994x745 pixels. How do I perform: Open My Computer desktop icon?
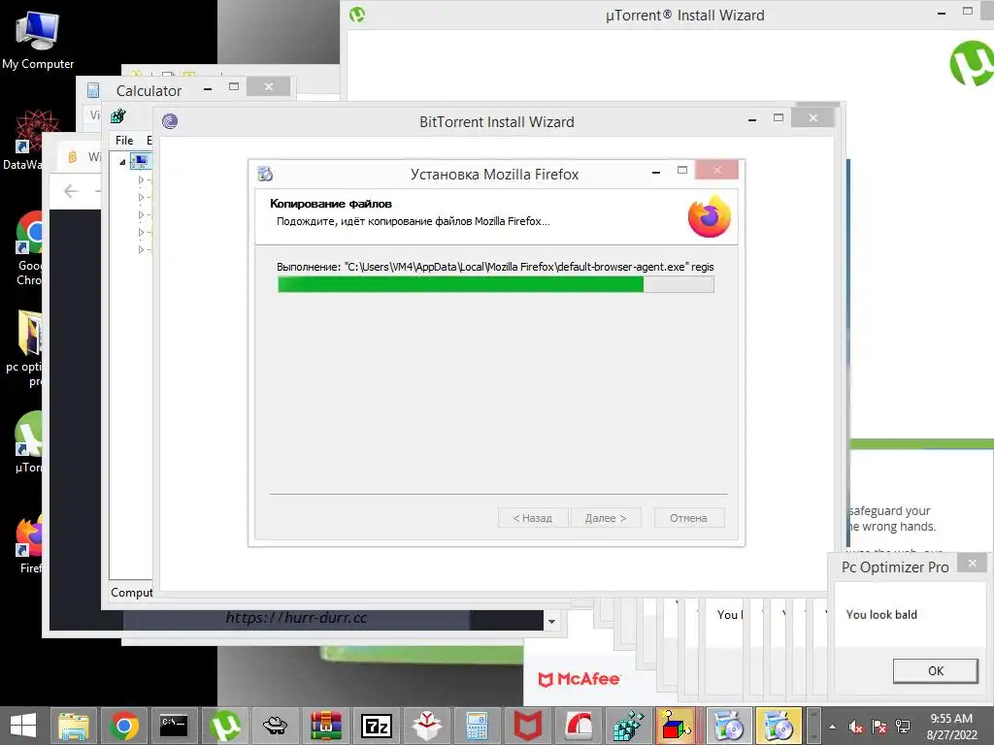coord(38,39)
